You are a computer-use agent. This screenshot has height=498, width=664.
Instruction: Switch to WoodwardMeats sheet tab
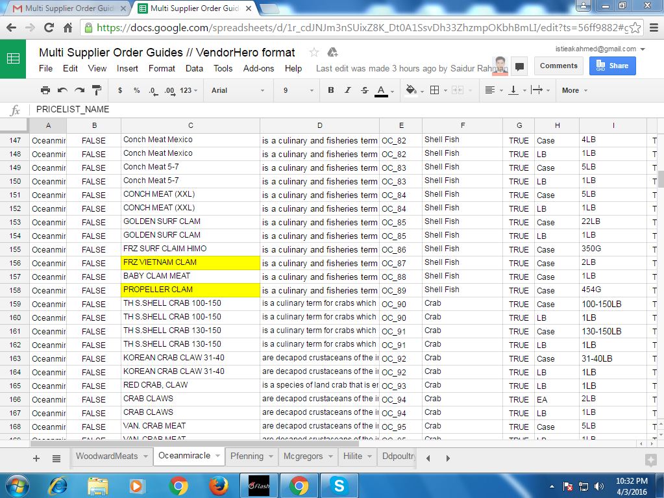click(106, 456)
